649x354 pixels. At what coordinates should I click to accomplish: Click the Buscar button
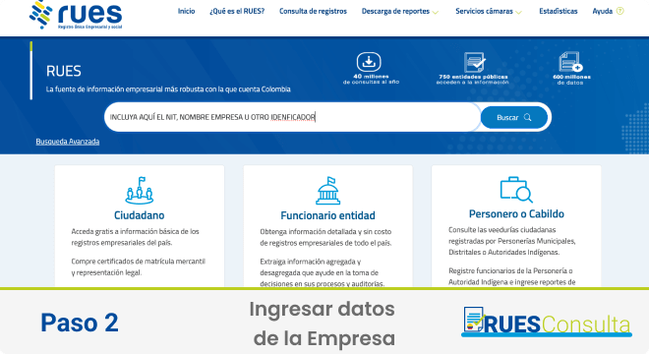[514, 118]
